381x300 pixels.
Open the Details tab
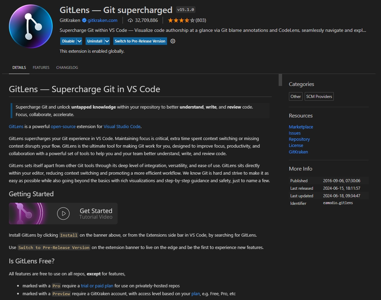(x=19, y=67)
